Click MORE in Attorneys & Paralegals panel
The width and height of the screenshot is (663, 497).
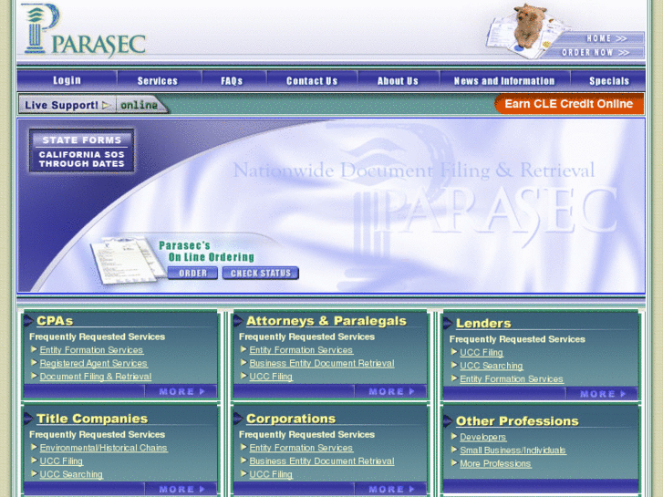(x=390, y=392)
